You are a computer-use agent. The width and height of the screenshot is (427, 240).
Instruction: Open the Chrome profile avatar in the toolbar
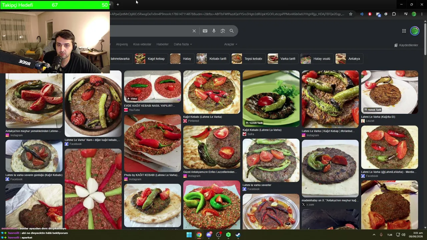pos(414,14)
